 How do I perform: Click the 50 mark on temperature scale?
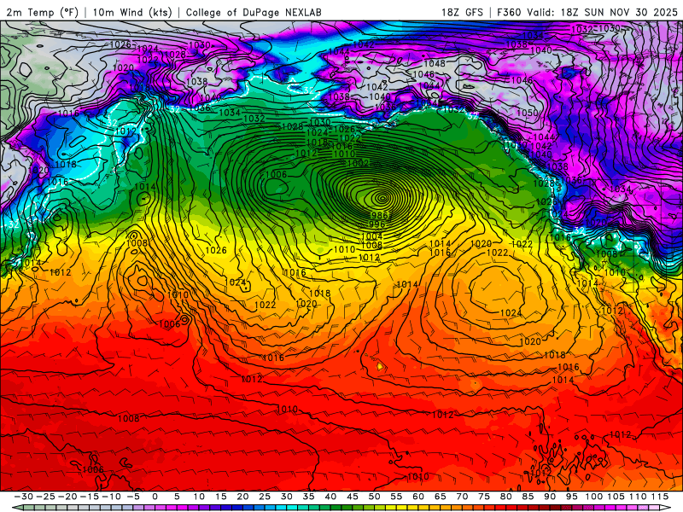(374, 497)
